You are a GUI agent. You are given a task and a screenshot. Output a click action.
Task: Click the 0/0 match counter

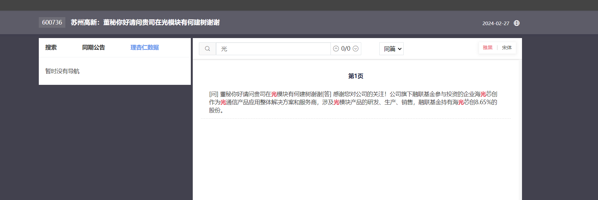click(x=346, y=49)
